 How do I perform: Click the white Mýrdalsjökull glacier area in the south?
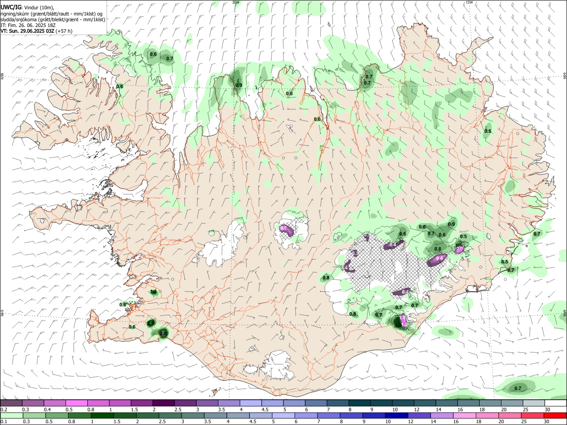pyautogui.click(x=277, y=366)
